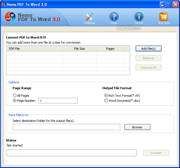The width and height of the screenshot is (180, 168).
Task: Click the Nemo PDF To Word logo icon
Action: 10,17
